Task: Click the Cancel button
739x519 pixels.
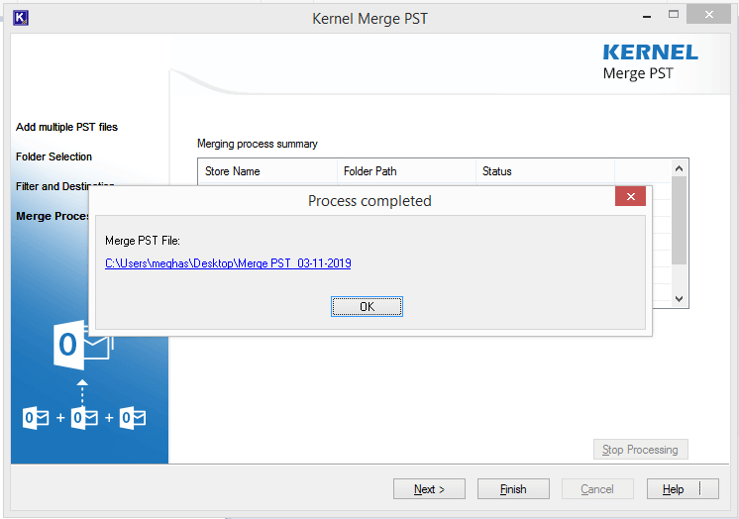Action: (x=597, y=489)
